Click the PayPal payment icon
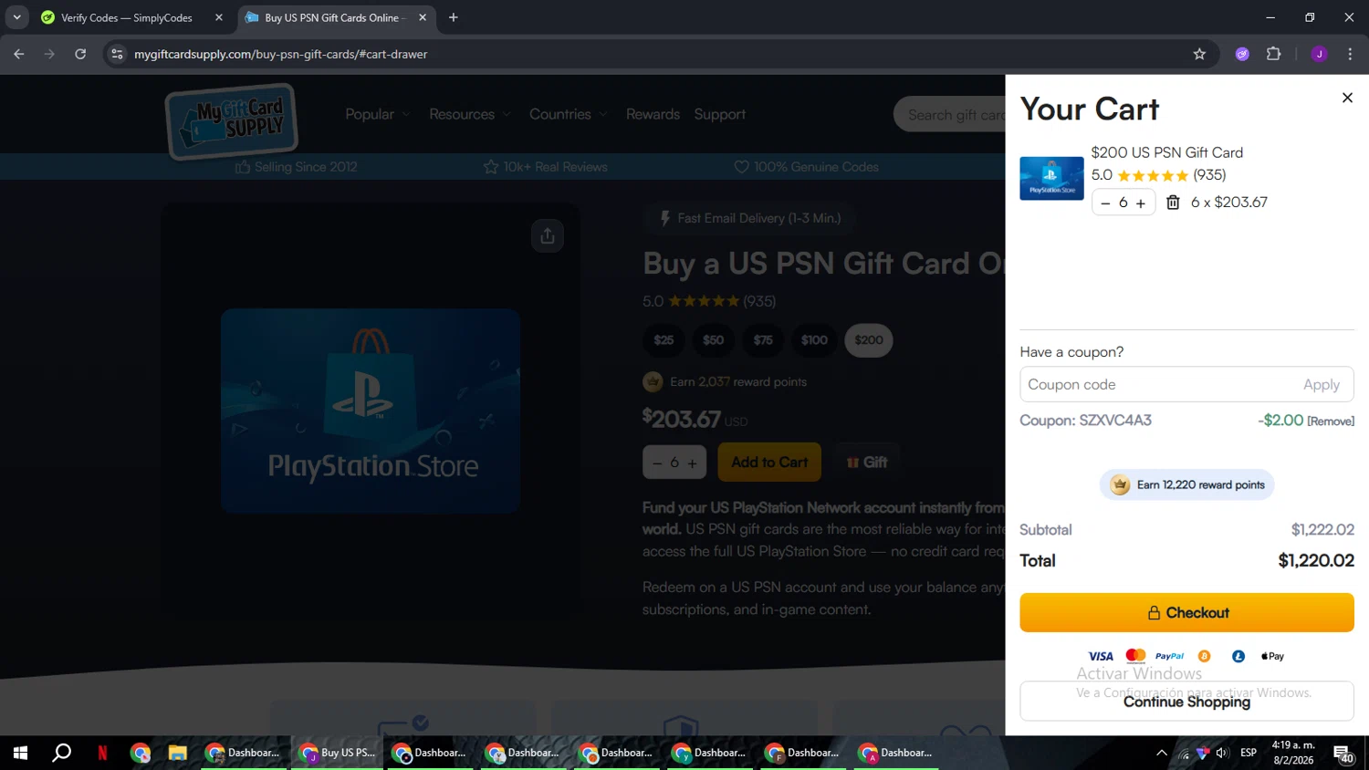This screenshot has width=1369, height=770. [1169, 656]
